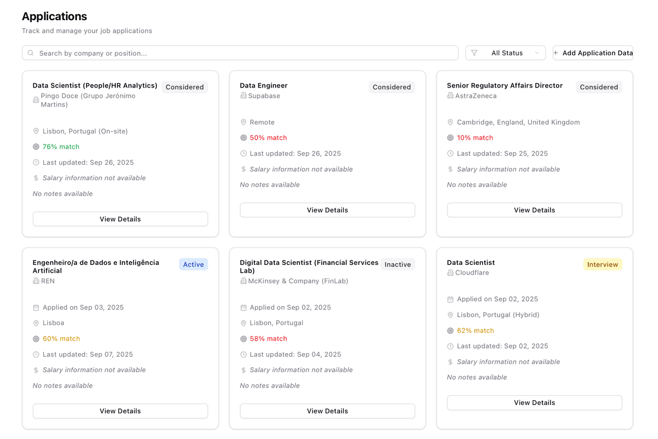The image size is (658, 439).
Task: View Details for Pingo Doce Data Scientist
Action: tap(120, 219)
